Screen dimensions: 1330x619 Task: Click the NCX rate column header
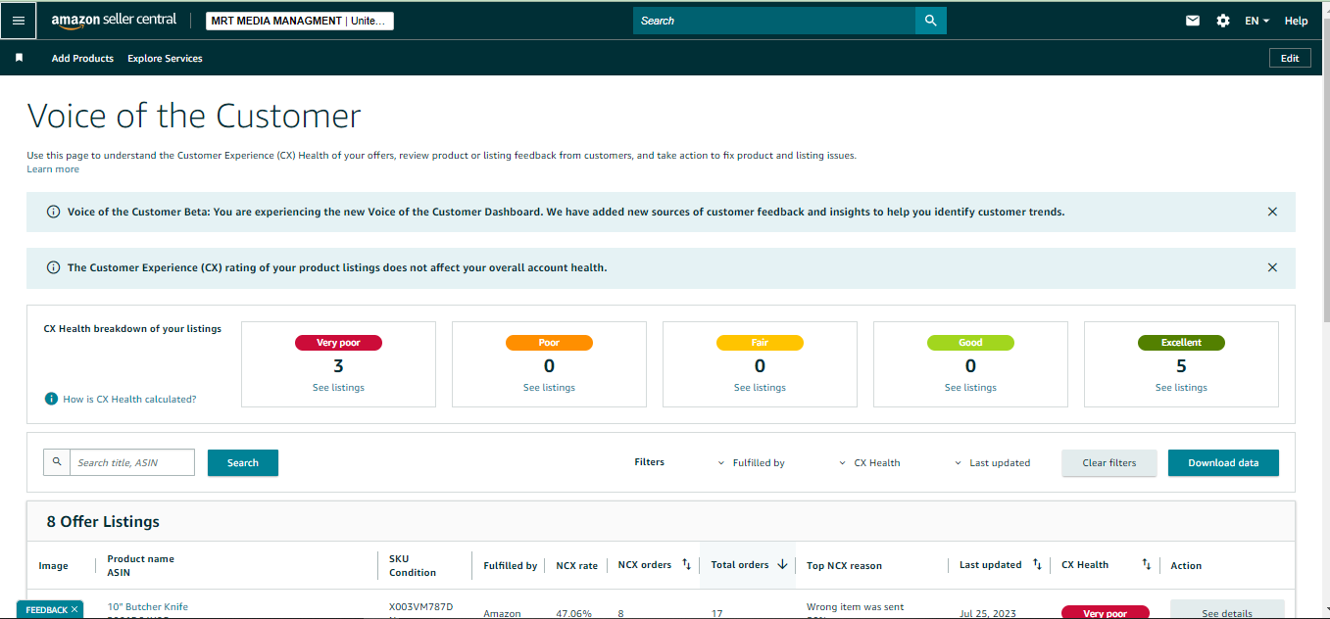coord(576,565)
